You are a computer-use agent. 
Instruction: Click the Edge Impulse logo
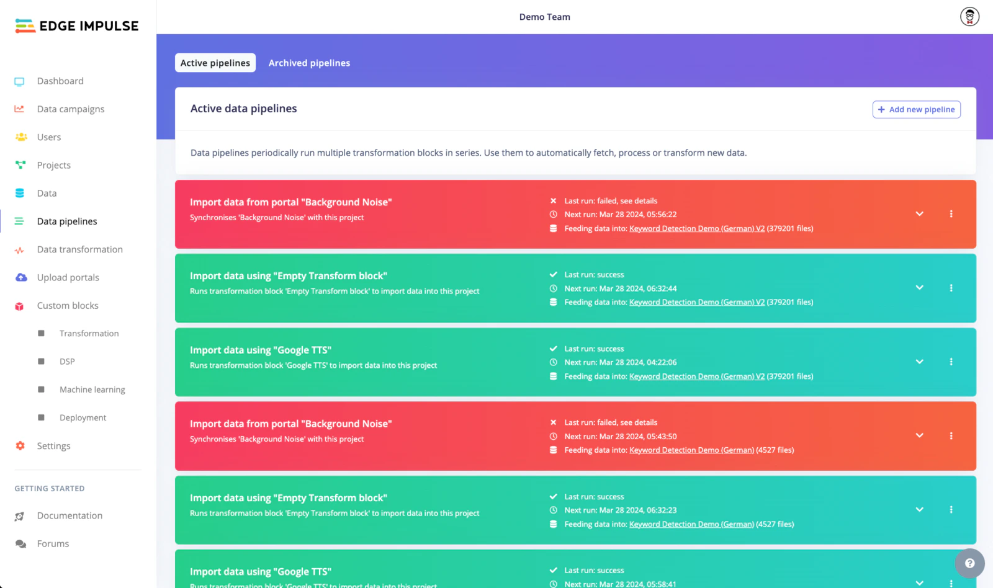tap(76, 25)
